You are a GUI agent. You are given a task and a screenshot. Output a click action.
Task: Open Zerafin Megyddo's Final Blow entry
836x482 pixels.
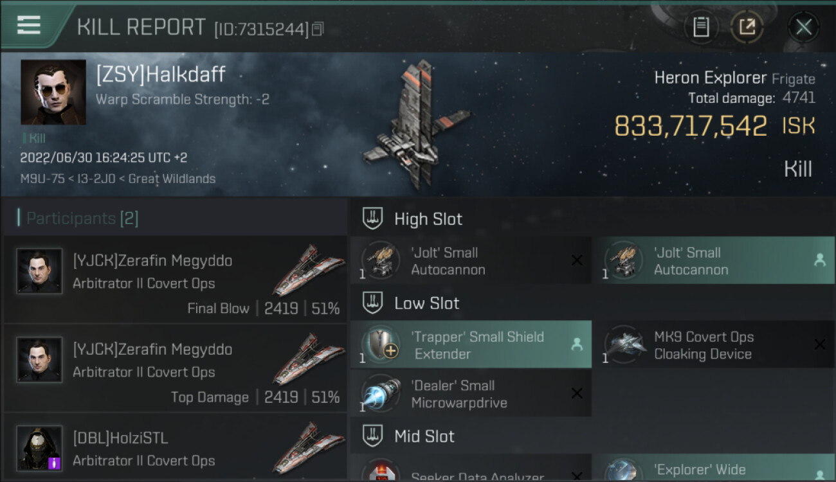[175, 280]
